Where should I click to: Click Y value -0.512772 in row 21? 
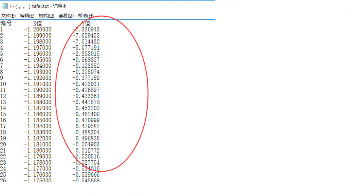click(86, 150)
